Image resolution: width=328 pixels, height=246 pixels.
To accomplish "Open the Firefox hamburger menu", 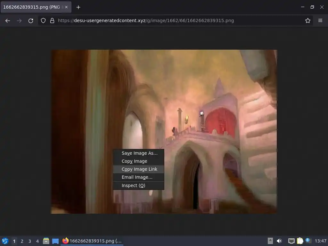I will click(x=320, y=20).
